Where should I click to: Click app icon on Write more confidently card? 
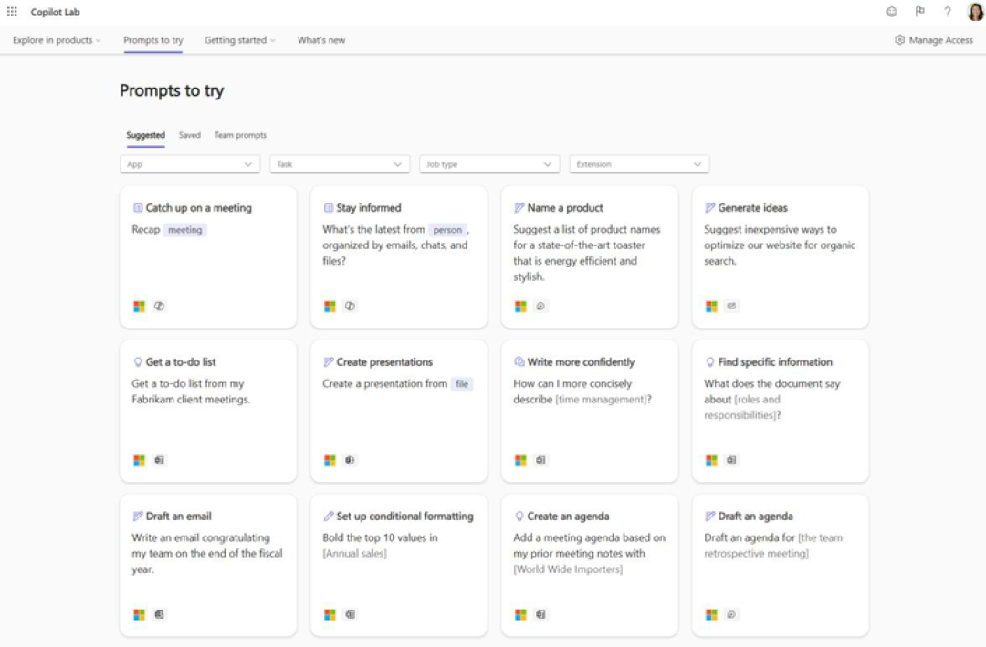tap(540, 460)
